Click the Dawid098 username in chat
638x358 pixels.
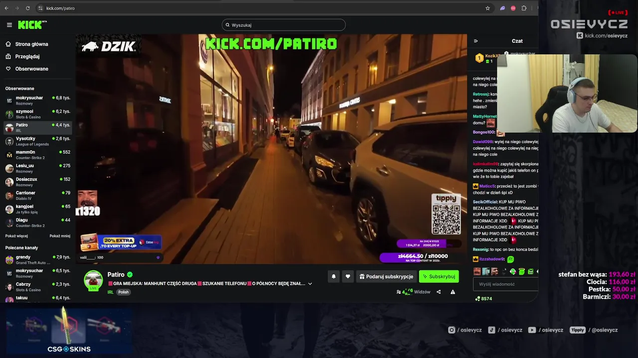(x=482, y=142)
